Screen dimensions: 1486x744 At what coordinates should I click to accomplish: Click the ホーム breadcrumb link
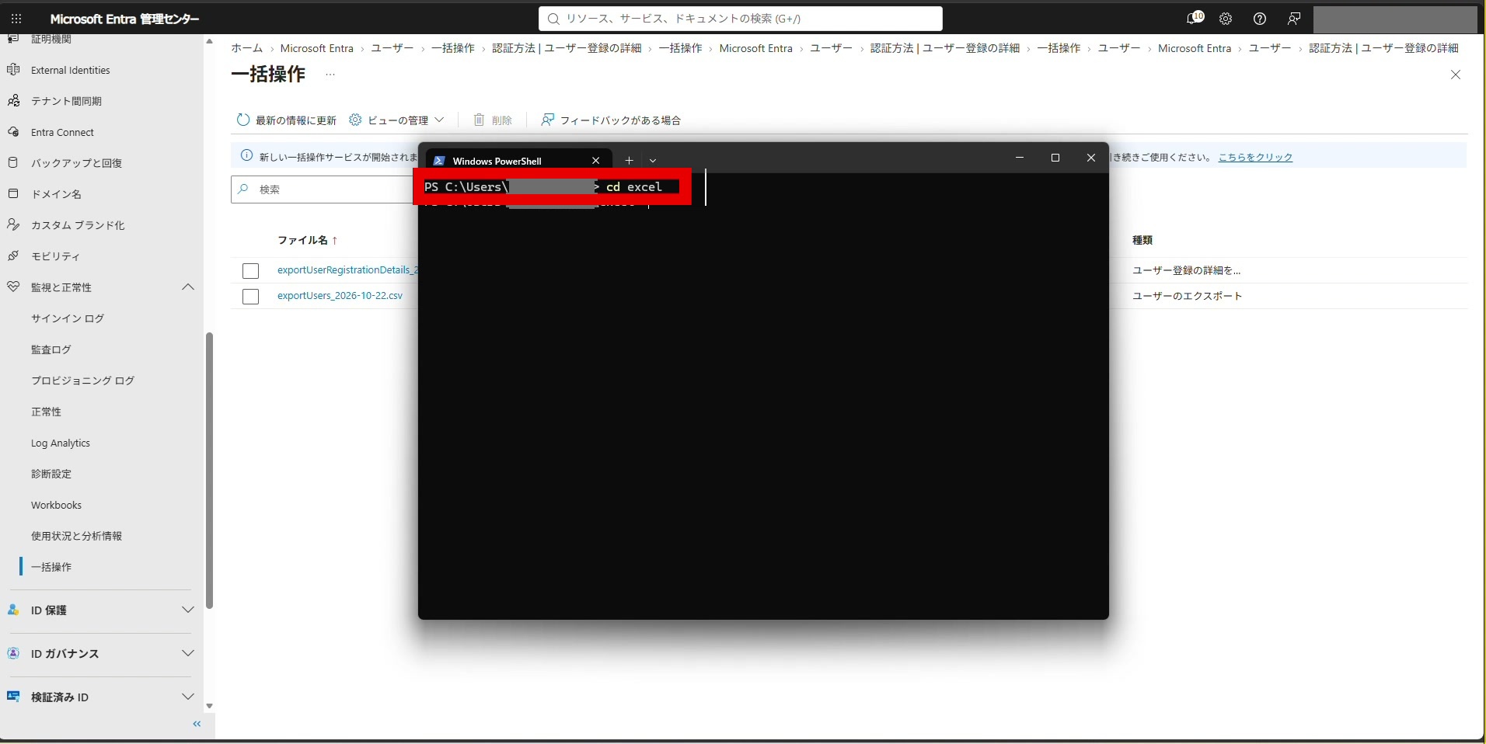pos(246,48)
